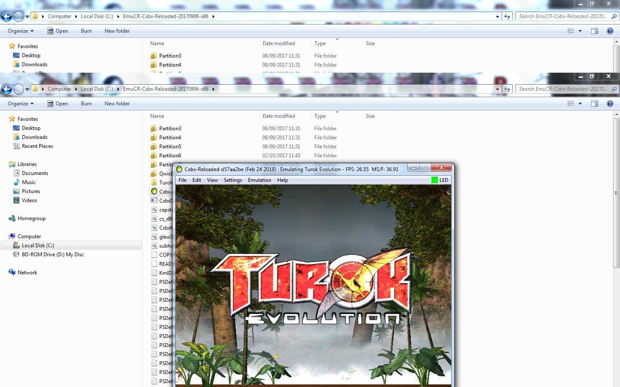620x387 pixels.
Task: Click Computer breadcrumb in front Explorer address bar
Action: 59,89
